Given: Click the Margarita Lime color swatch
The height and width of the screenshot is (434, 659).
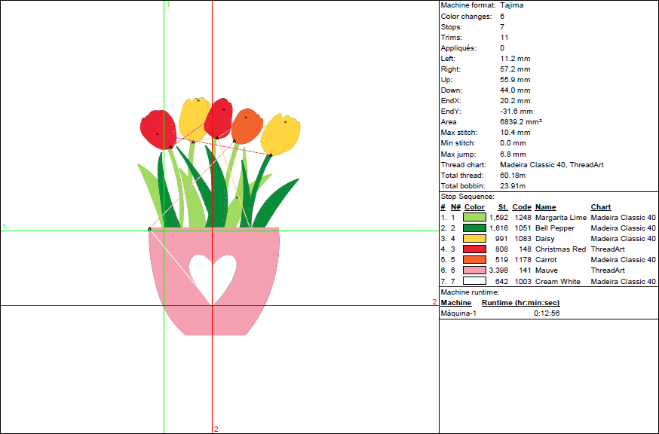Looking at the screenshot, I should 474,218.
